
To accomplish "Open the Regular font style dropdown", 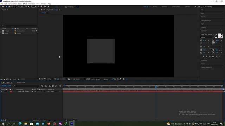I will [207, 37].
